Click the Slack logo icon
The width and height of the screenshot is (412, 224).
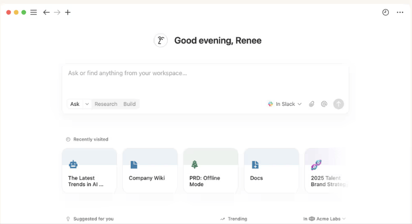point(270,104)
